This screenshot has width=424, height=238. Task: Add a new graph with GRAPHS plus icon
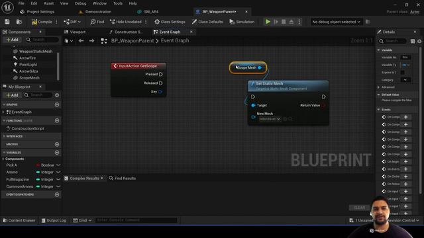pyautogui.click(x=57, y=104)
